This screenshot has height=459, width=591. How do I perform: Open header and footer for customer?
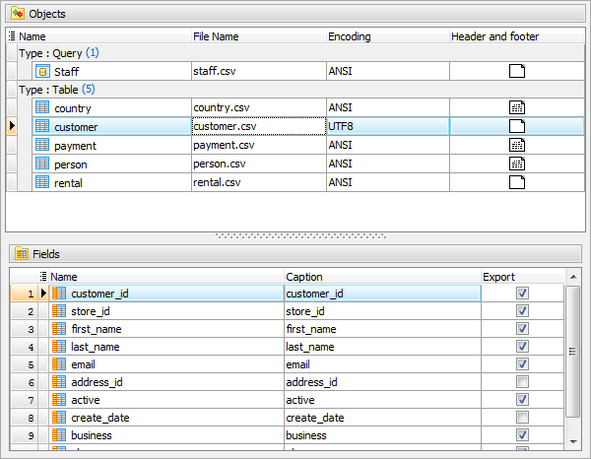[517, 126]
